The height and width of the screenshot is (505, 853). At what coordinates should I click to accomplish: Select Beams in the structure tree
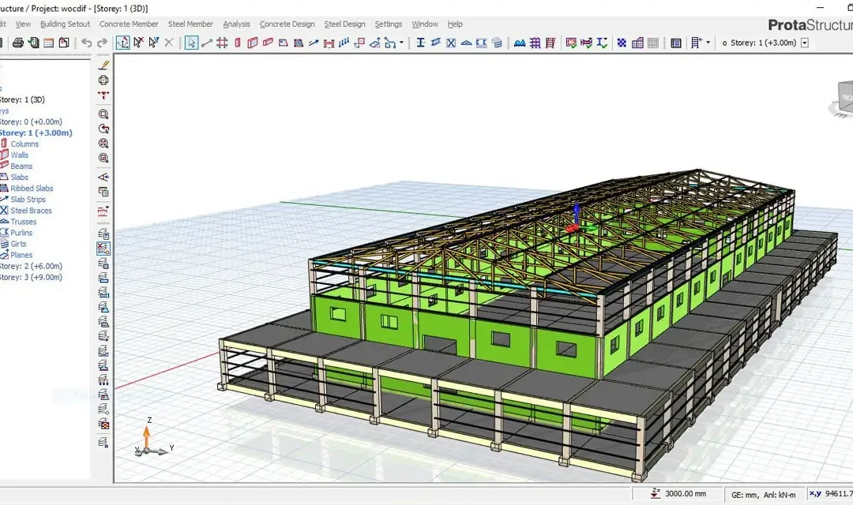21,166
